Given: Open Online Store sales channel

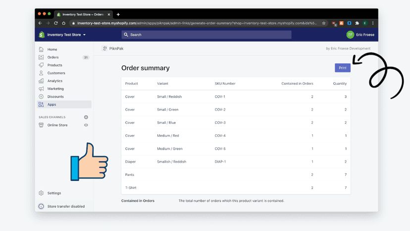Looking at the screenshot, I should 57,125.
